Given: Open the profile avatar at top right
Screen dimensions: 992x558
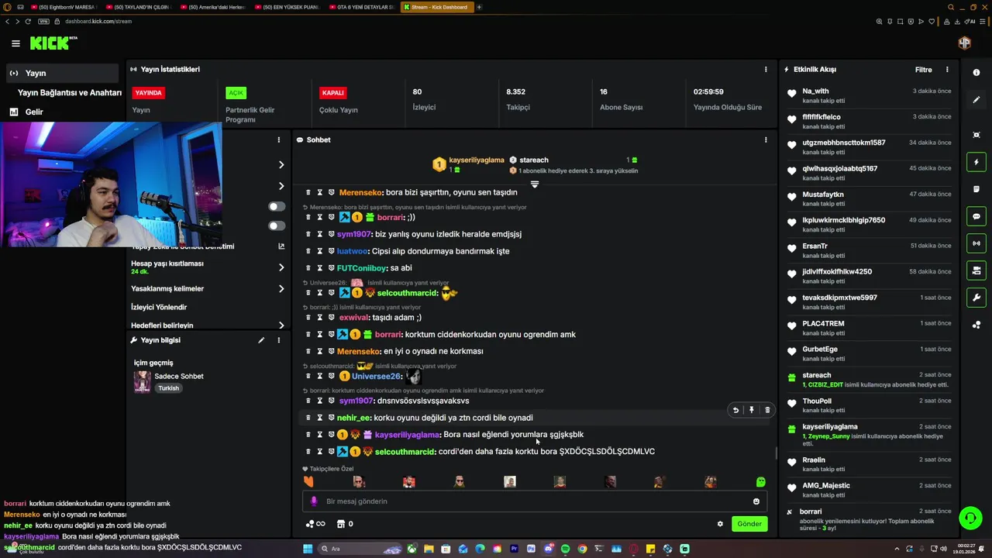Looking at the screenshot, I should click(x=965, y=43).
